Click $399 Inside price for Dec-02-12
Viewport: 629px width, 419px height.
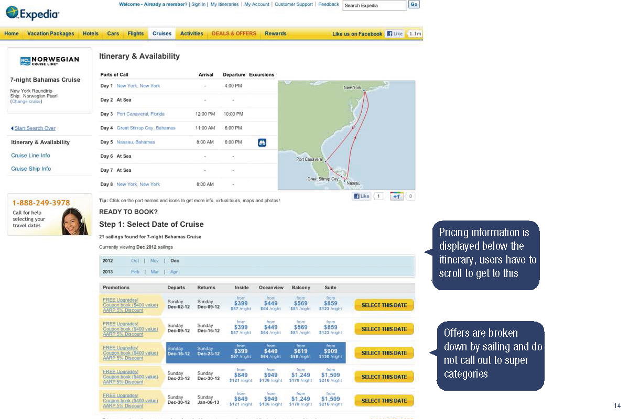click(241, 303)
